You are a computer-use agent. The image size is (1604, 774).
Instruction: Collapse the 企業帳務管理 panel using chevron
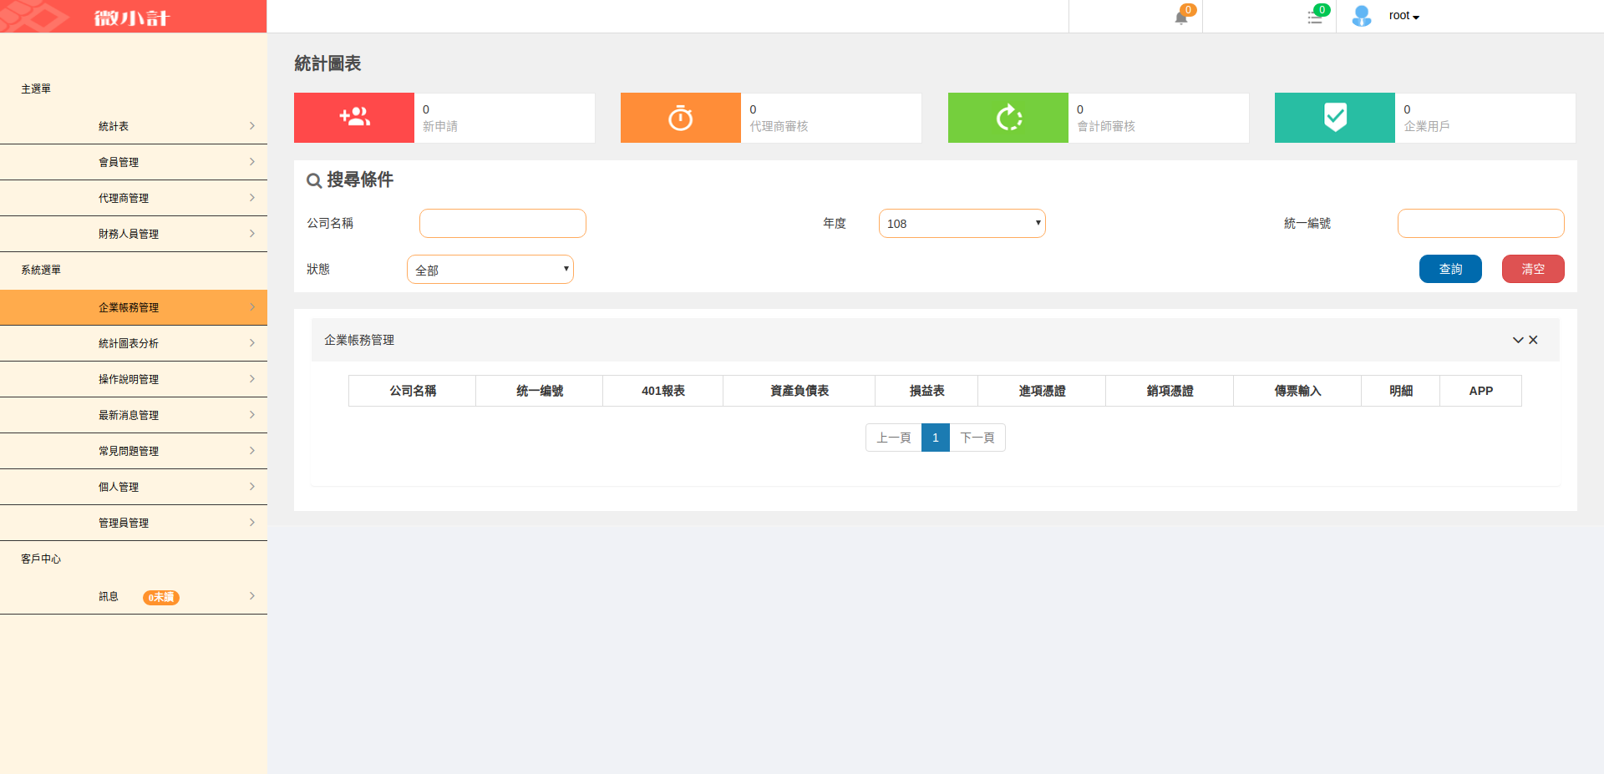point(1518,340)
